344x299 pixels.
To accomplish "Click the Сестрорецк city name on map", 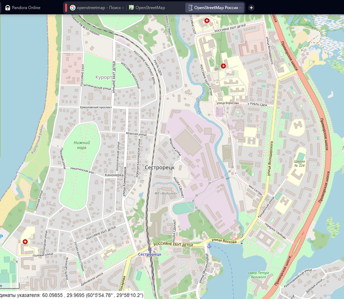I will pyautogui.click(x=160, y=167).
